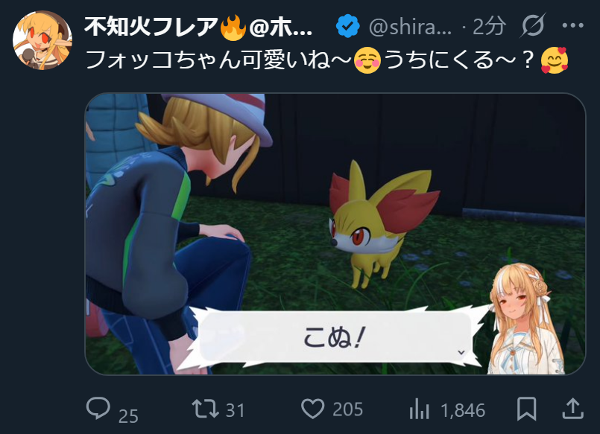Click the Grok slashed-circle icon

tap(534, 25)
